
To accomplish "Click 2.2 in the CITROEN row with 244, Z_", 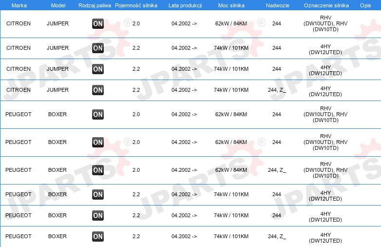I will pyautogui.click(x=136, y=90).
